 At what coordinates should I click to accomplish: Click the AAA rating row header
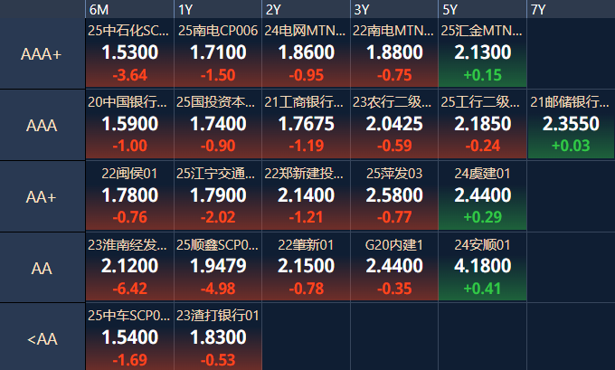(x=42, y=125)
